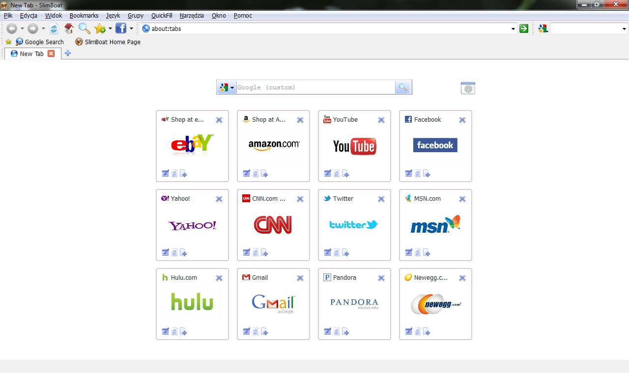Viewport: 629px width, 373px height.
Task: Select the New Tab tab
Action: pyautogui.click(x=32, y=53)
